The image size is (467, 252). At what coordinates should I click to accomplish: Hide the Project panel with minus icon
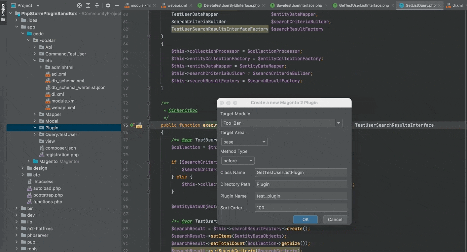pyautogui.click(x=117, y=5)
